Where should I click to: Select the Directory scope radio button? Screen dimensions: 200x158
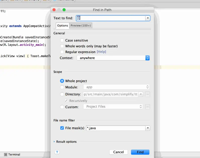click(x=62, y=94)
